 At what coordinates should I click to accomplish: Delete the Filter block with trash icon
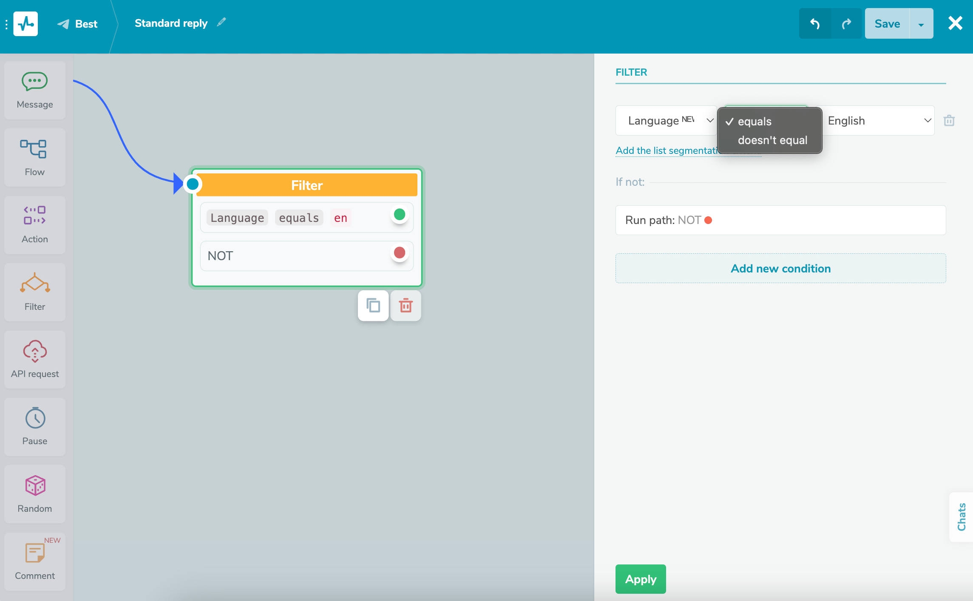(406, 306)
